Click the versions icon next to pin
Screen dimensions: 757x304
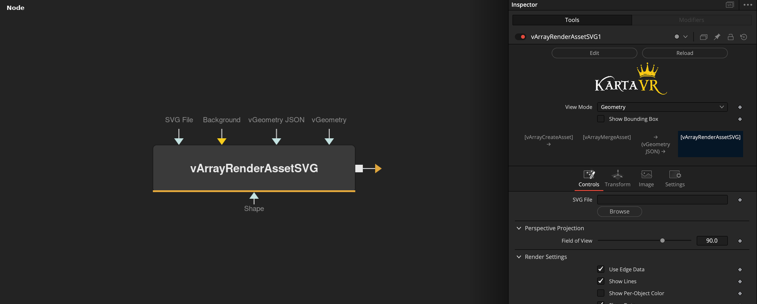click(x=704, y=37)
